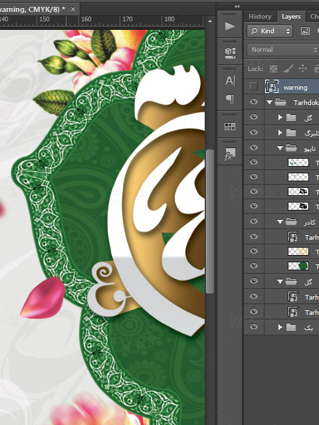Open the 3D panel cube icon
Screen dimensions: 319x425
(230, 53)
